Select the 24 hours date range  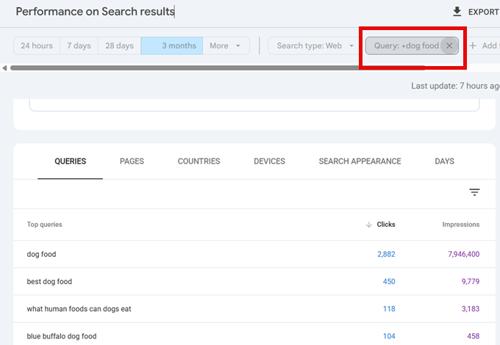tap(37, 46)
